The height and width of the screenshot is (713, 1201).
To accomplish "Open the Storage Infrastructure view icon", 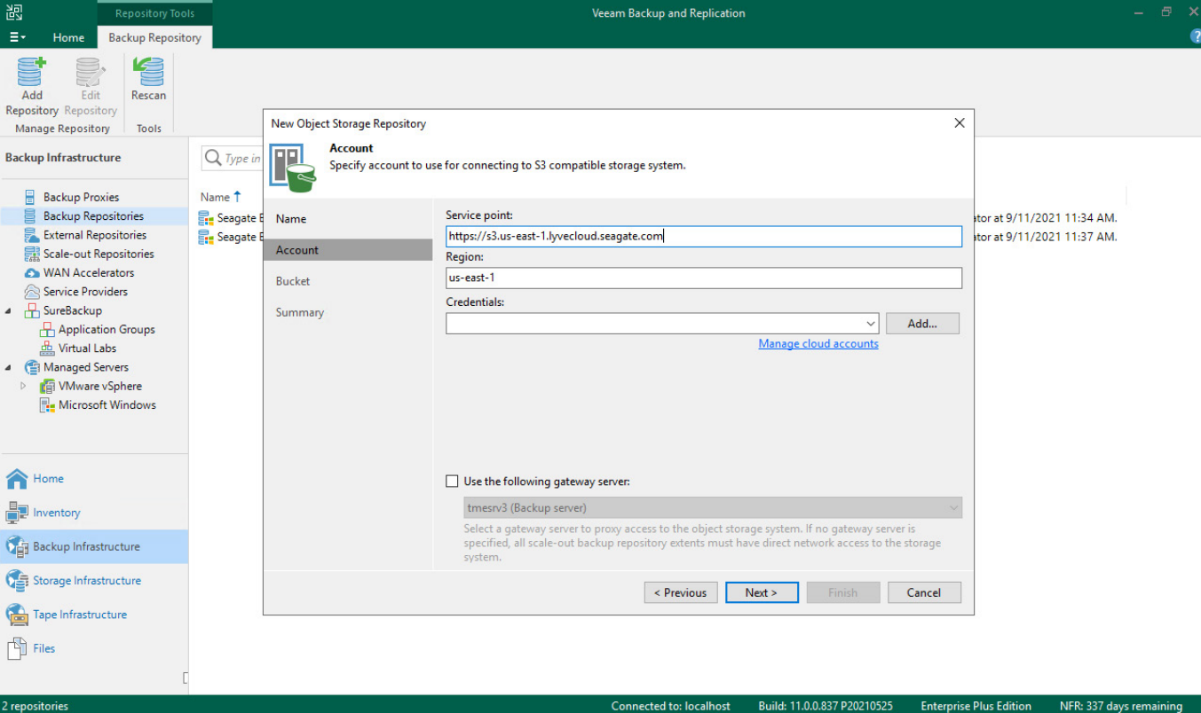I will [x=17, y=581].
